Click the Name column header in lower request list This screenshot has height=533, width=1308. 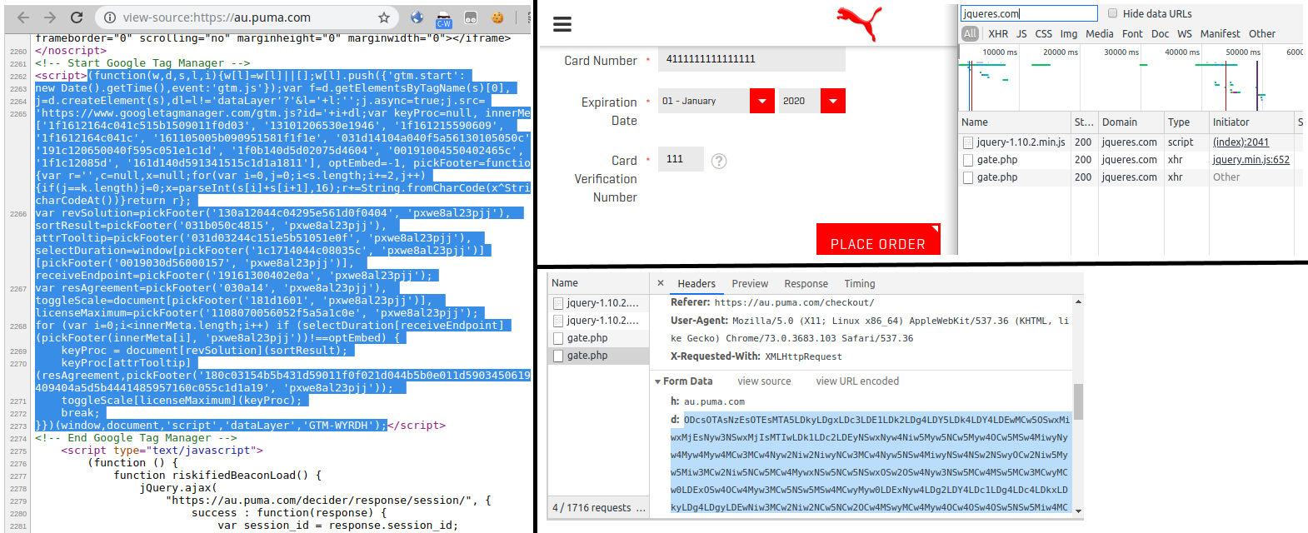(x=598, y=283)
